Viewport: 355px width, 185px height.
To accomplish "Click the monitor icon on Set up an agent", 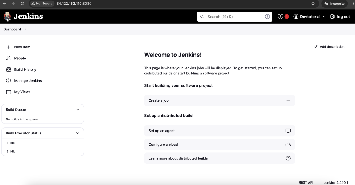I will (x=288, y=131).
